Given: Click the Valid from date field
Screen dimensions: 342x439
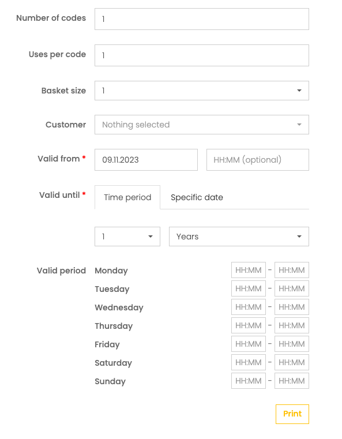Looking at the screenshot, I should [146, 160].
